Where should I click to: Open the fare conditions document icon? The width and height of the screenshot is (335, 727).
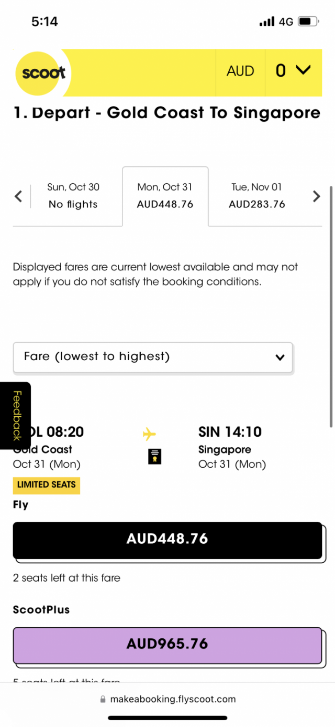point(154,457)
